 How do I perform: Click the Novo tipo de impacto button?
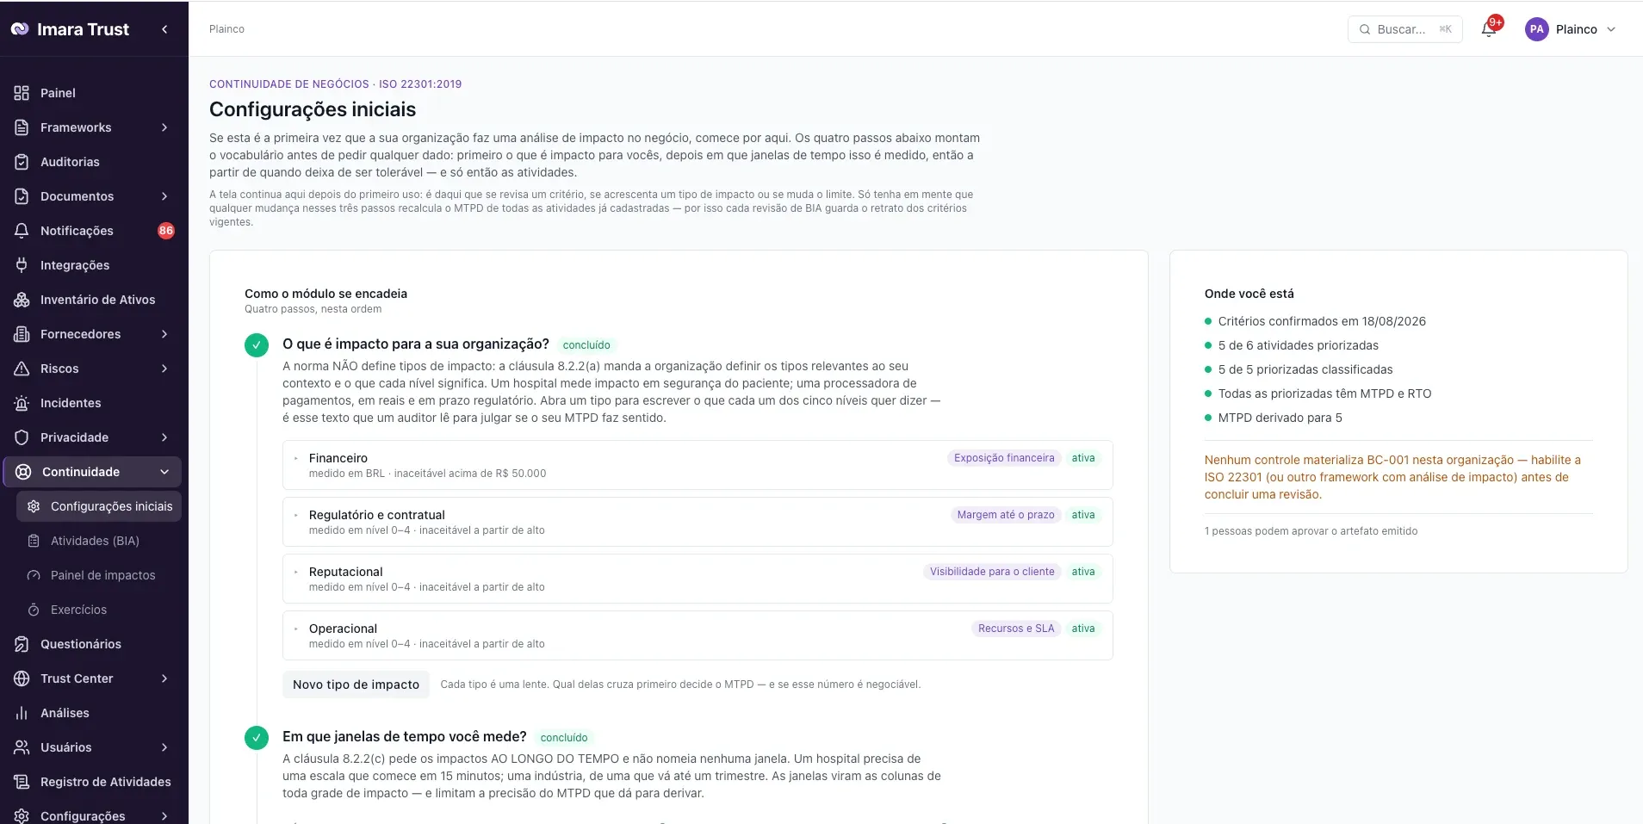click(356, 685)
